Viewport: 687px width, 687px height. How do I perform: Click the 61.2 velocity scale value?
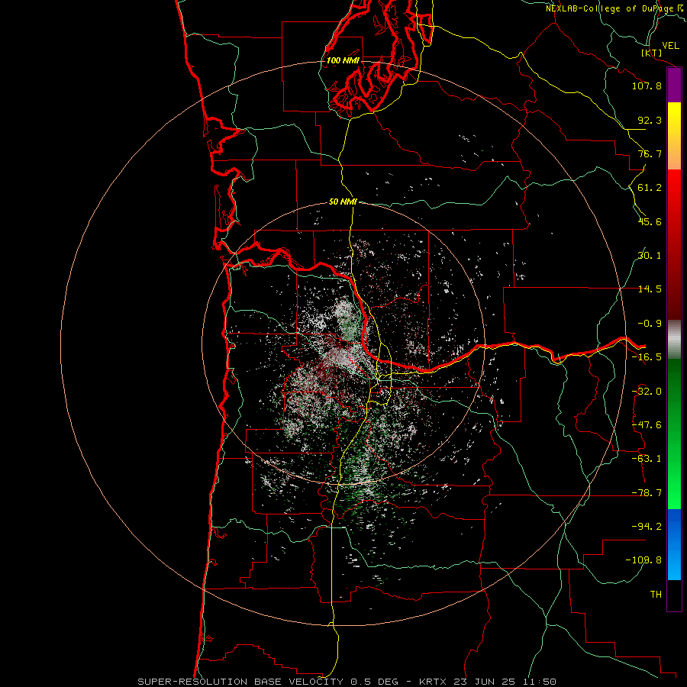click(x=650, y=188)
